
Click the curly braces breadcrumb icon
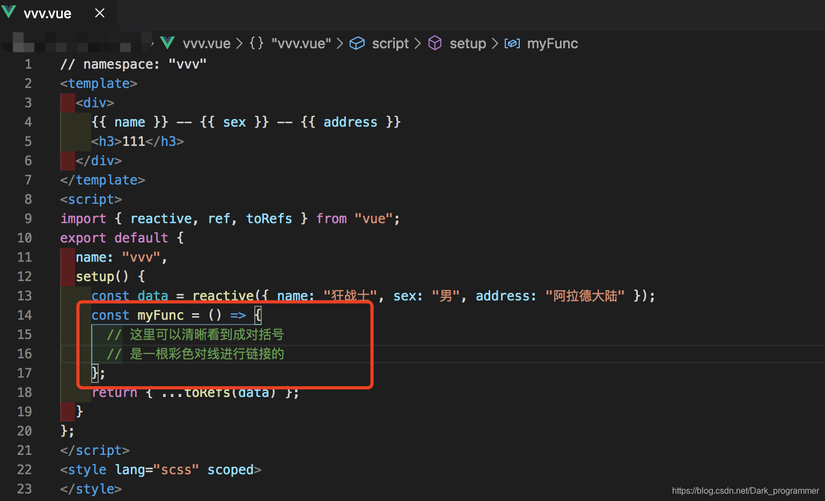[x=257, y=43]
